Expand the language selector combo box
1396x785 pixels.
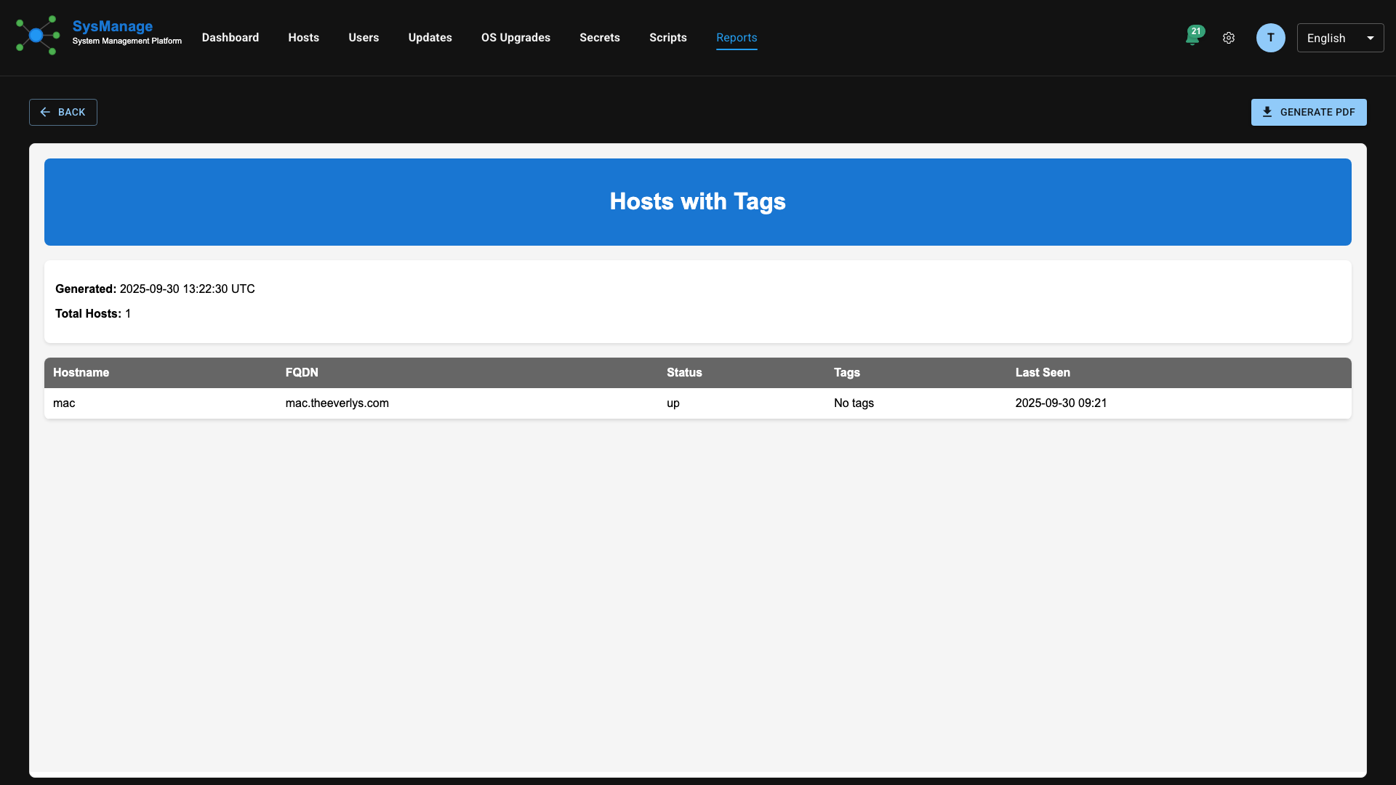[x=1340, y=38]
